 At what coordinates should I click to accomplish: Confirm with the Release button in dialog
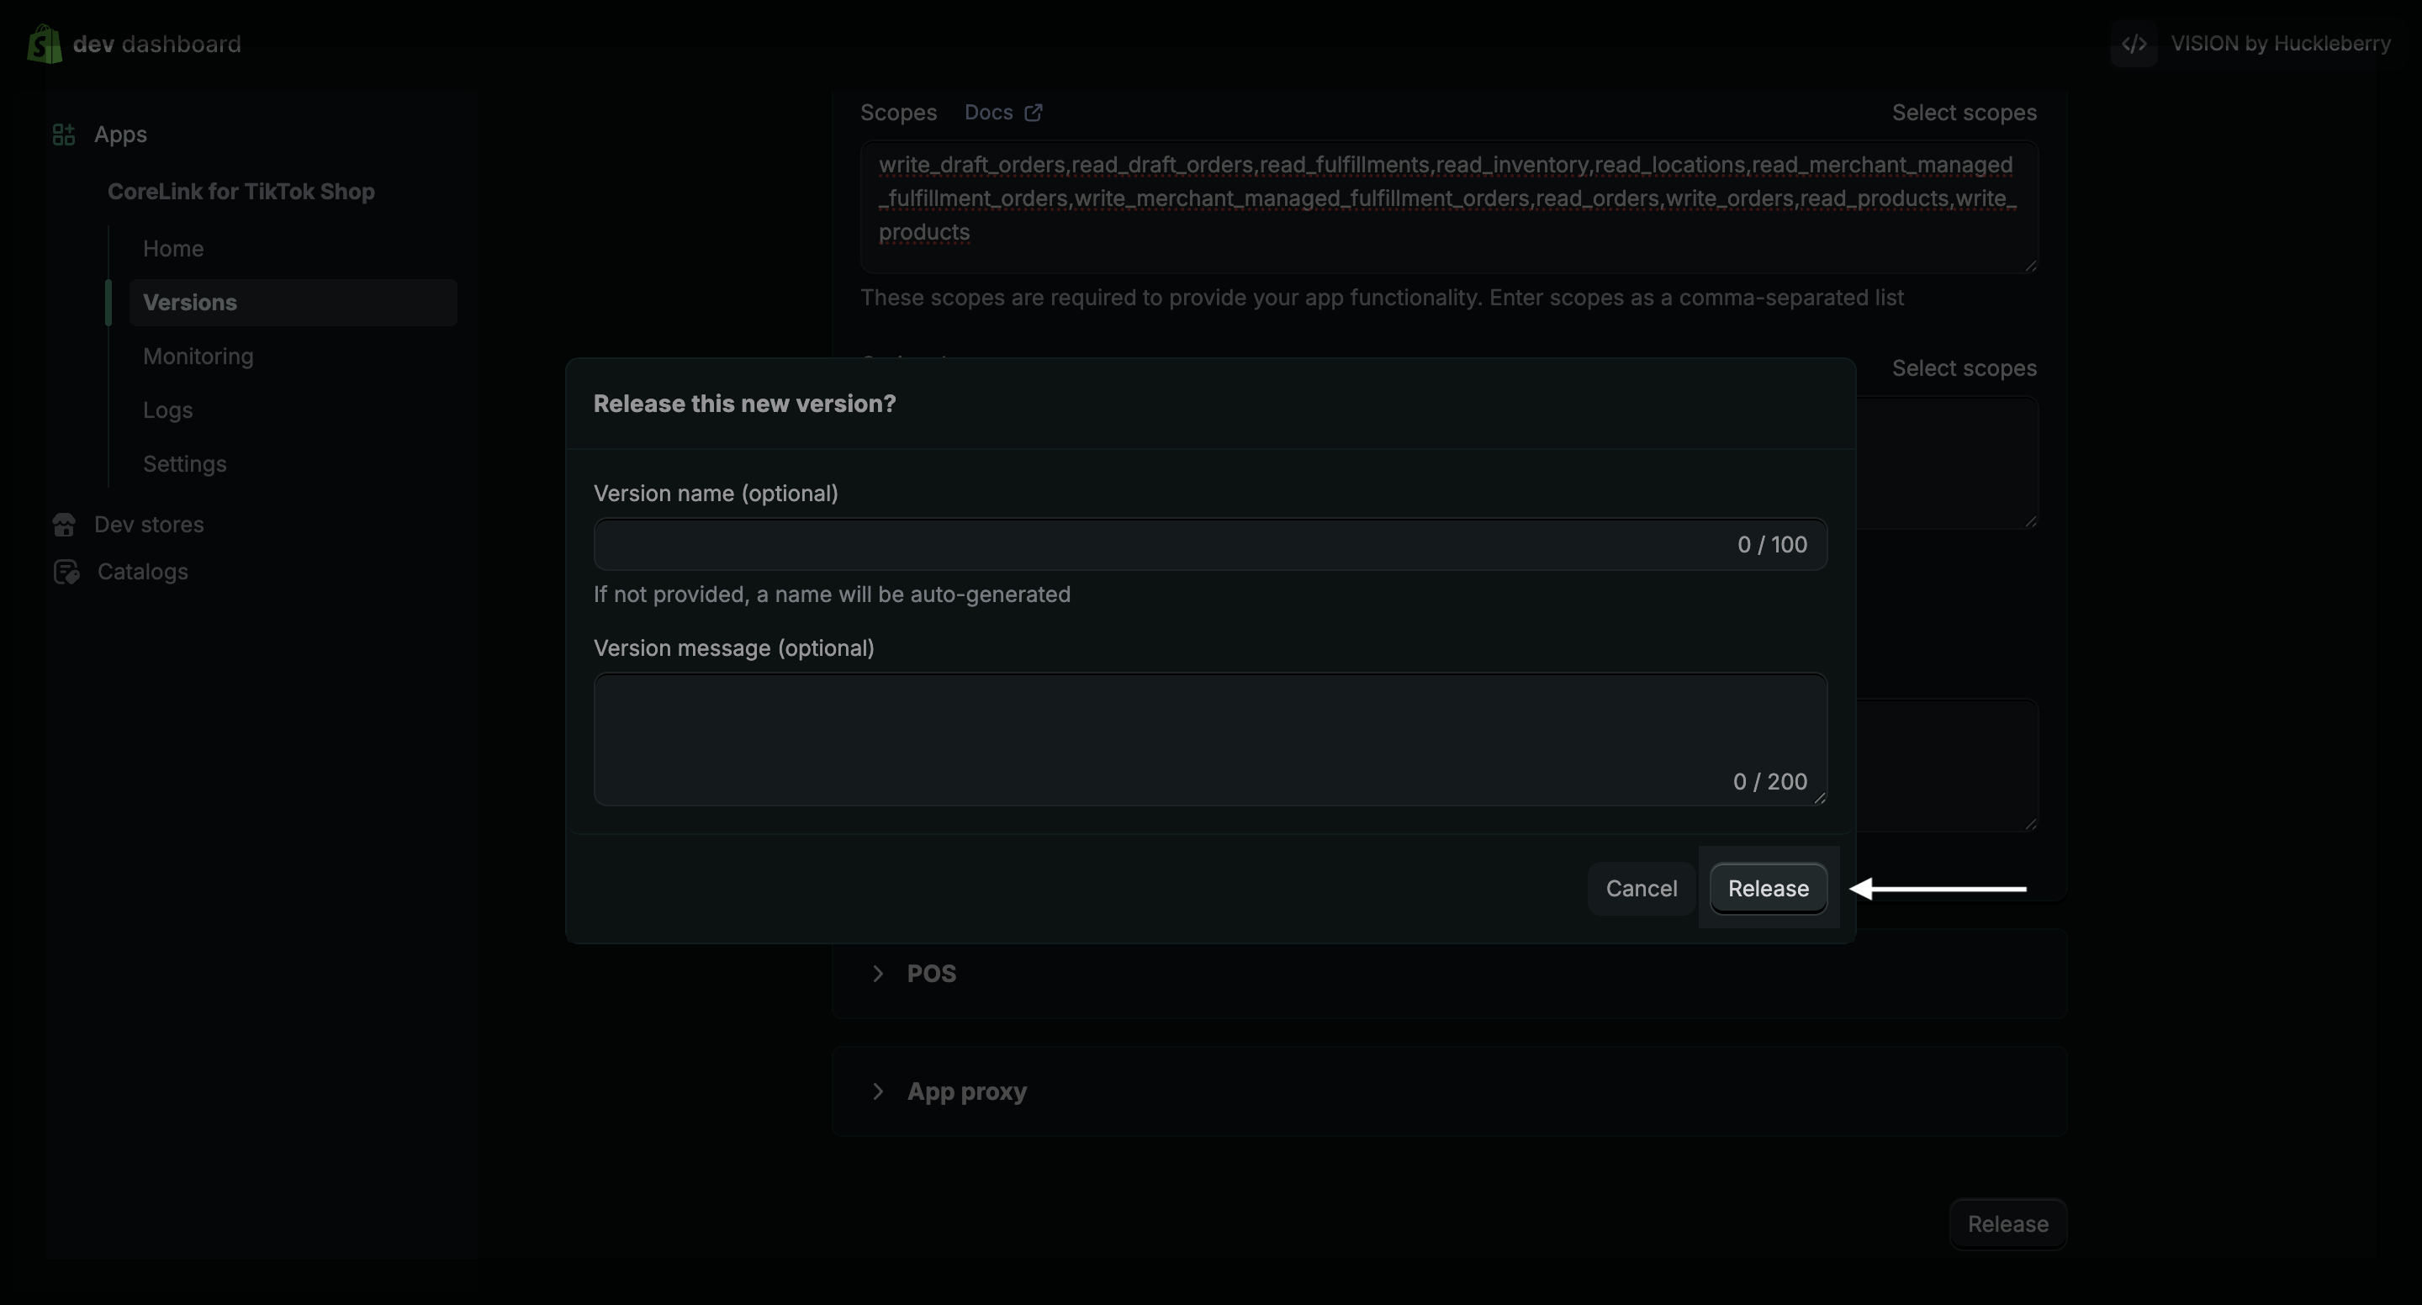click(1768, 889)
